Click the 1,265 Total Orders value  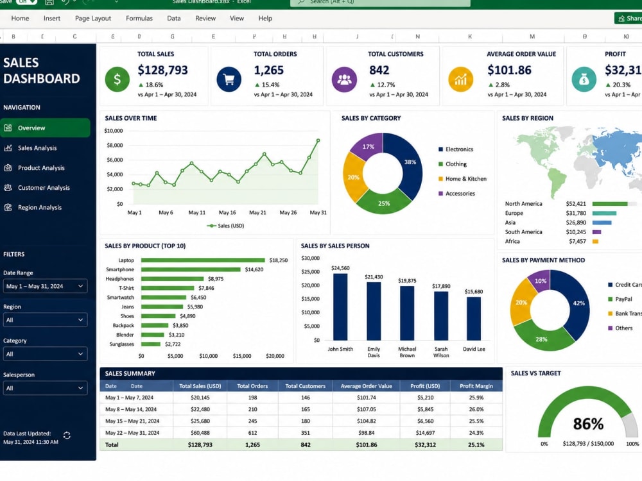(268, 71)
